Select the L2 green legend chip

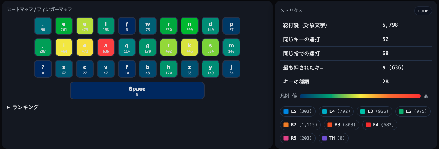point(413,111)
